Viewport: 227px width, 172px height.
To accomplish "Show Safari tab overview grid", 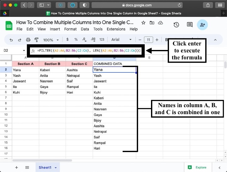I will 220,5.
